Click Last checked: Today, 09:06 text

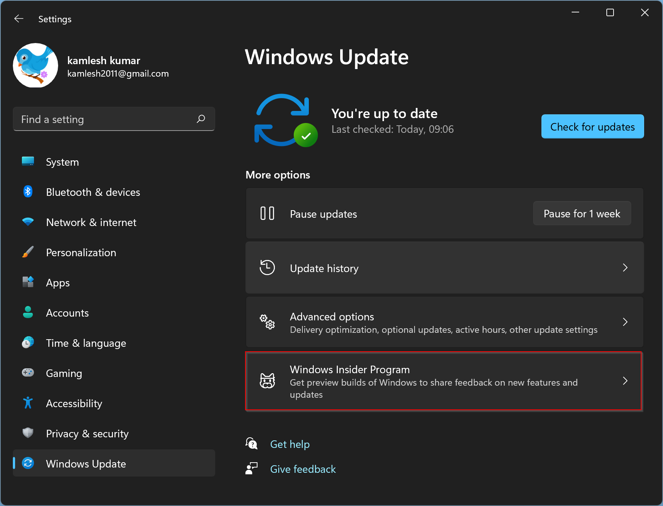click(x=393, y=129)
